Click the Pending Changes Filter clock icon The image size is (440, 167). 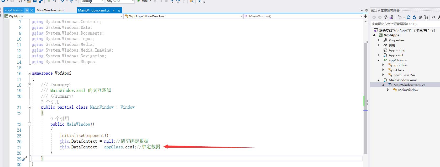(x=400, y=17)
